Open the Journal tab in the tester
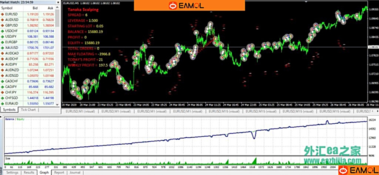 [75, 172]
